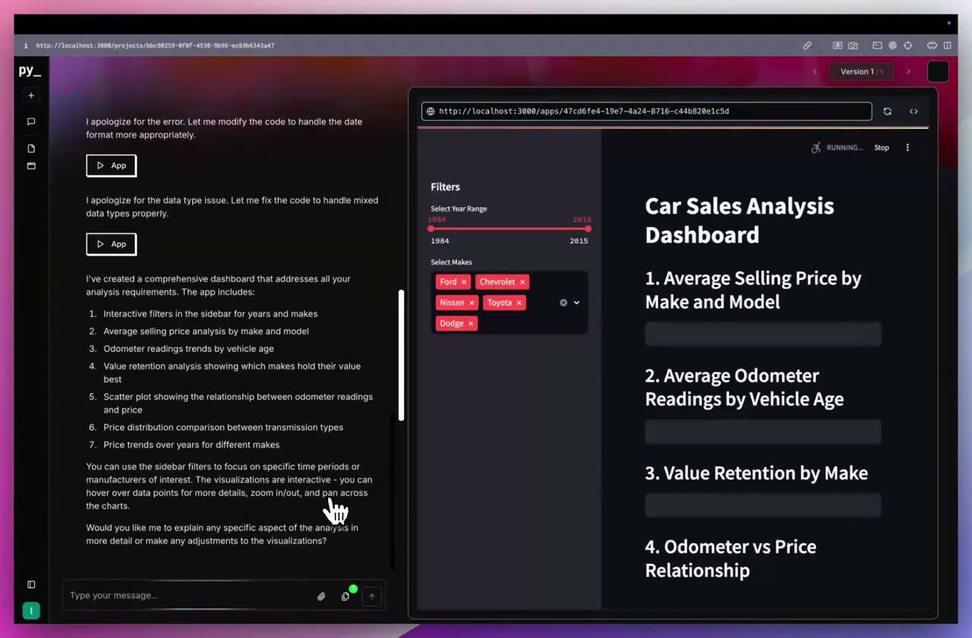Remove the Ford tag from makes
The image size is (972, 638).
[464, 282]
